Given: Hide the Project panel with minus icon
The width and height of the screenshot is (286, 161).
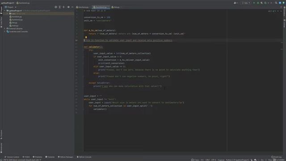Looking at the screenshot, I should (72, 7).
